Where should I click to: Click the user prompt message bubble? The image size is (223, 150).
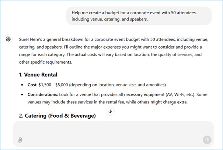139,16
